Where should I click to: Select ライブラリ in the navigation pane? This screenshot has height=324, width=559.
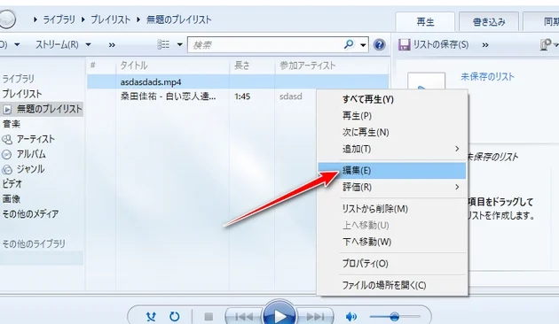(x=19, y=79)
